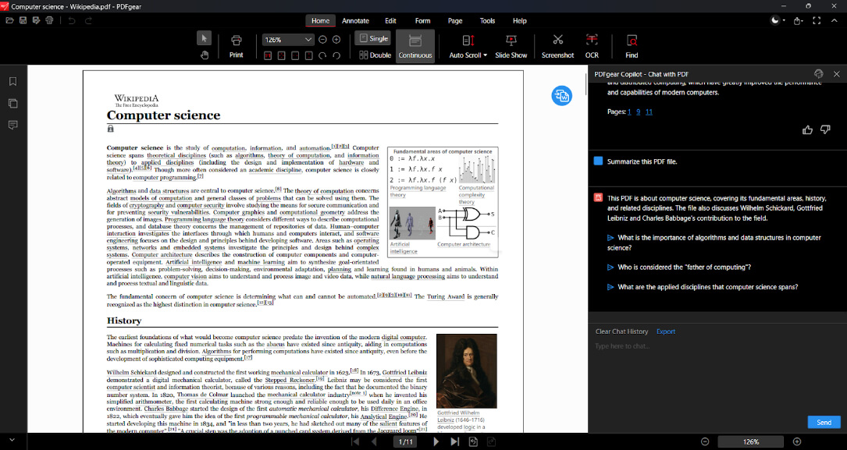Viewport: 847px width, 450px height.
Task: Dislike the Copilot answer with thumbs down
Action: pyautogui.click(x=825, y=129)
